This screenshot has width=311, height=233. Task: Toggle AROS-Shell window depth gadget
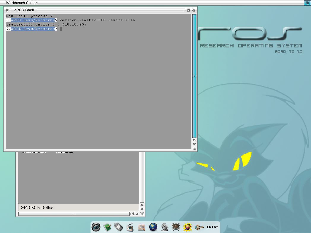tap(193, 10)
